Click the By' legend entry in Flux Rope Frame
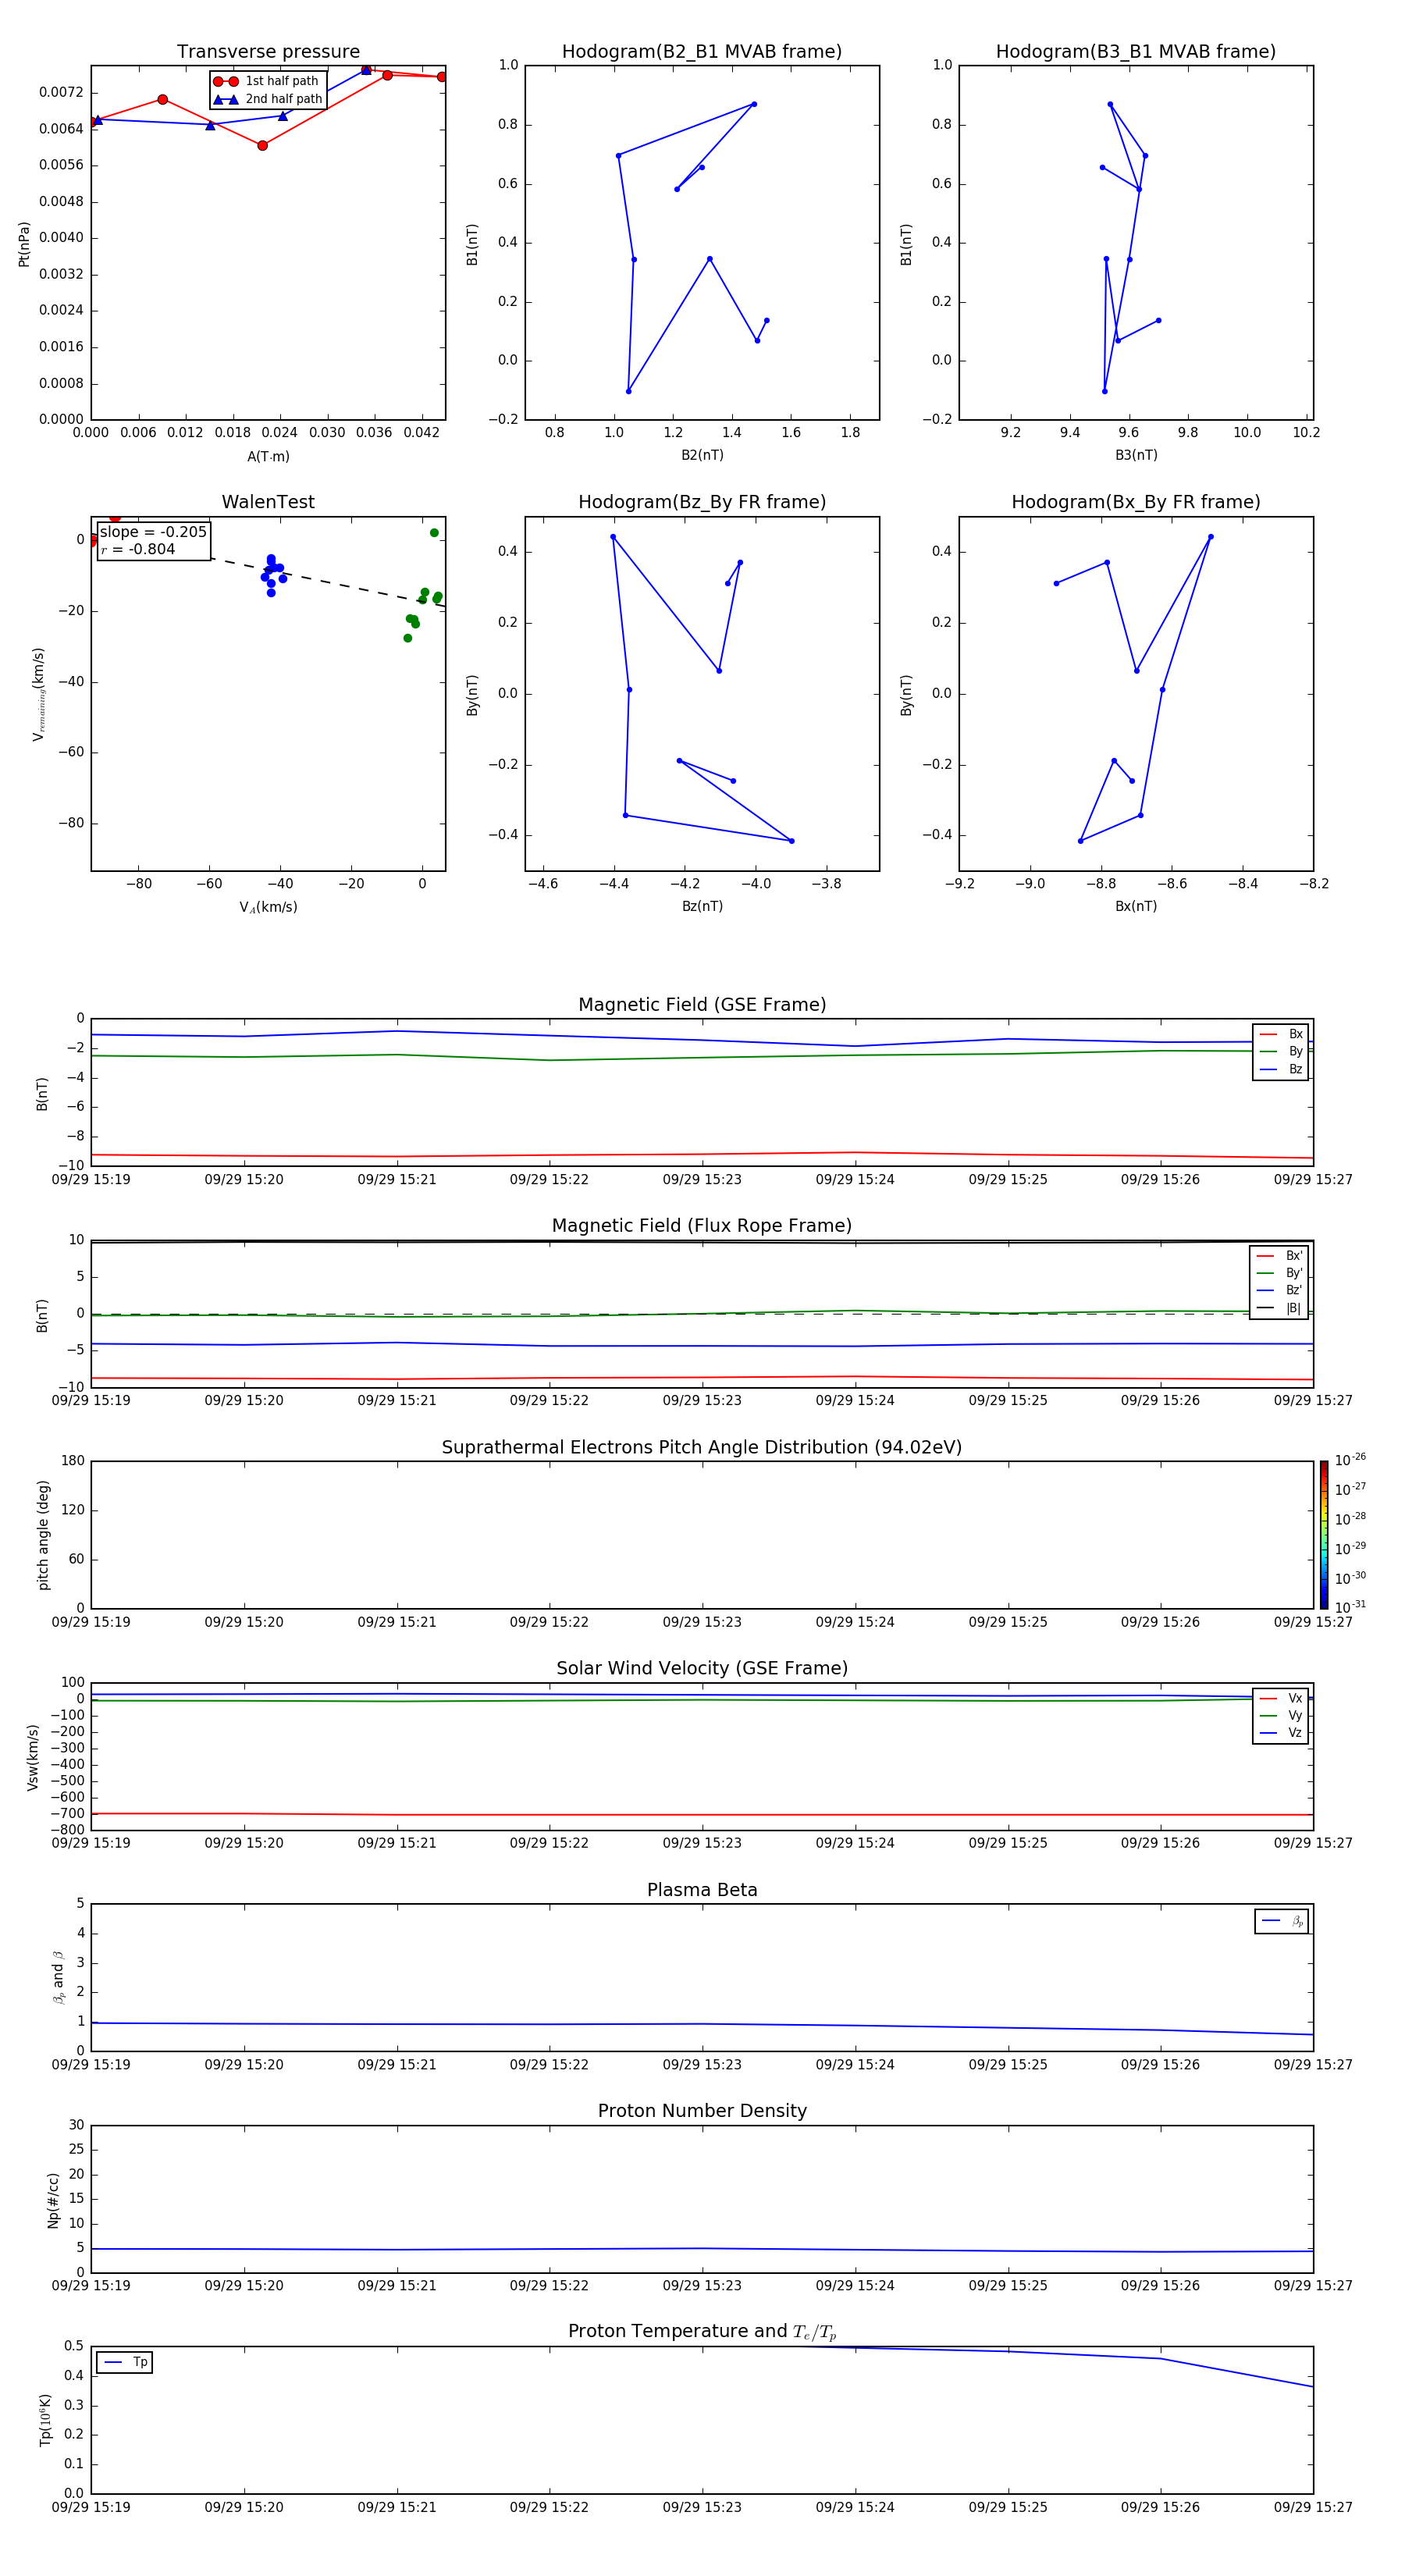 [1279, 1273]
